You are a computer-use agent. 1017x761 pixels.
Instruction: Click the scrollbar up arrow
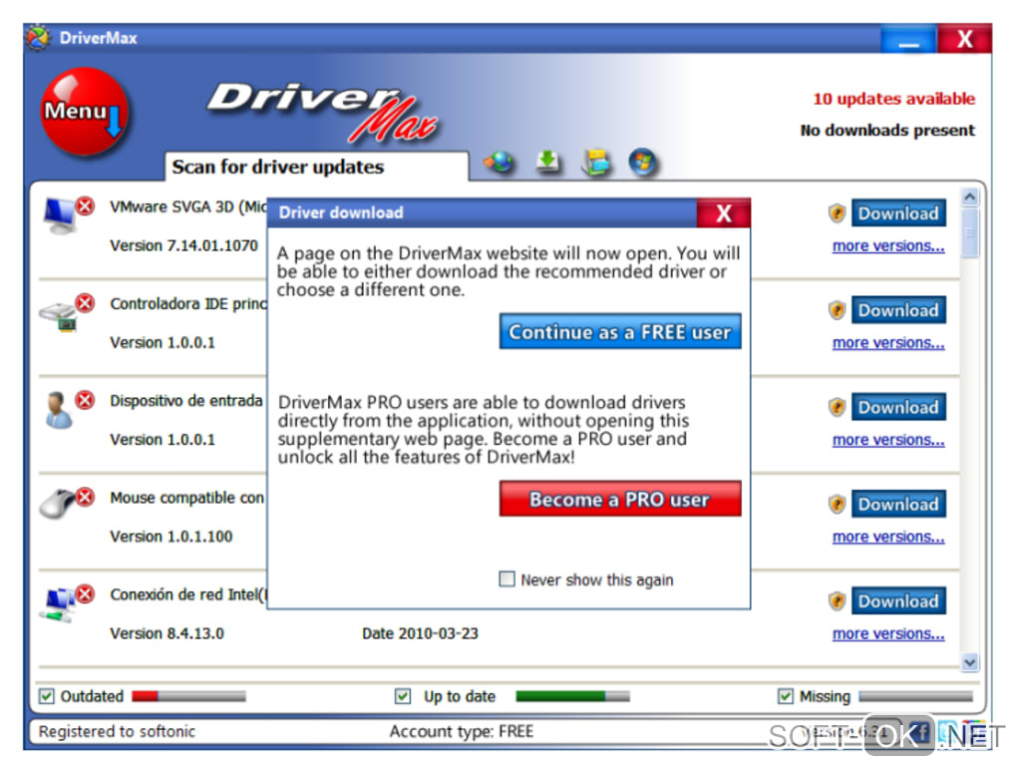pos(970,196)
